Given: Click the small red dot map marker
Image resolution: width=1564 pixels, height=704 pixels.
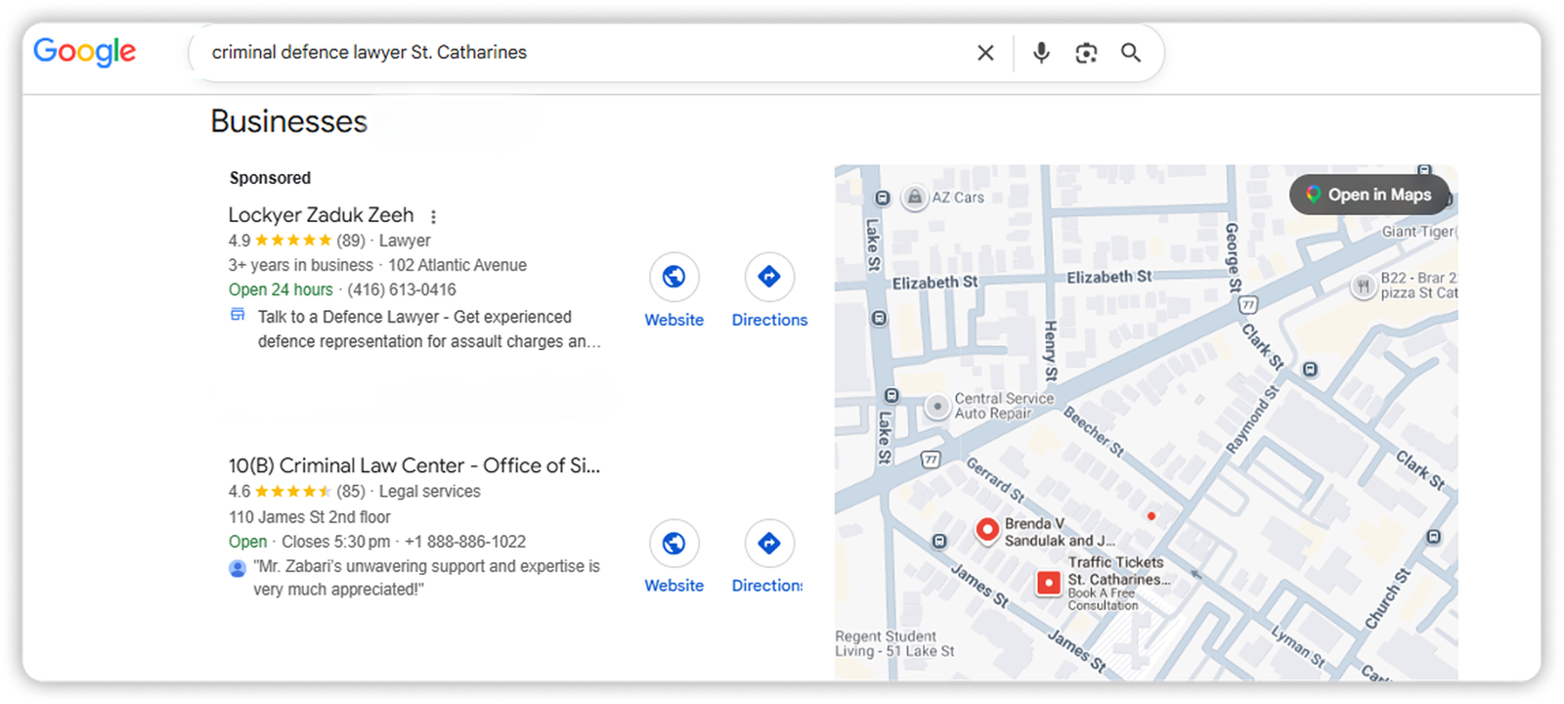Looking at the screenshot, I should (1151, 515).
